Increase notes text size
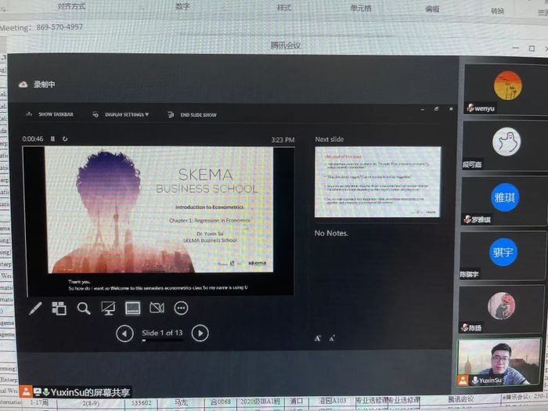This screenshot has width=548, height=411. tap(318, 338)
